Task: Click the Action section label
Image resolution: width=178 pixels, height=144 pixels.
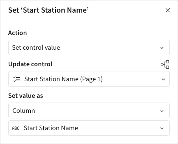Action: click(17, 33)
